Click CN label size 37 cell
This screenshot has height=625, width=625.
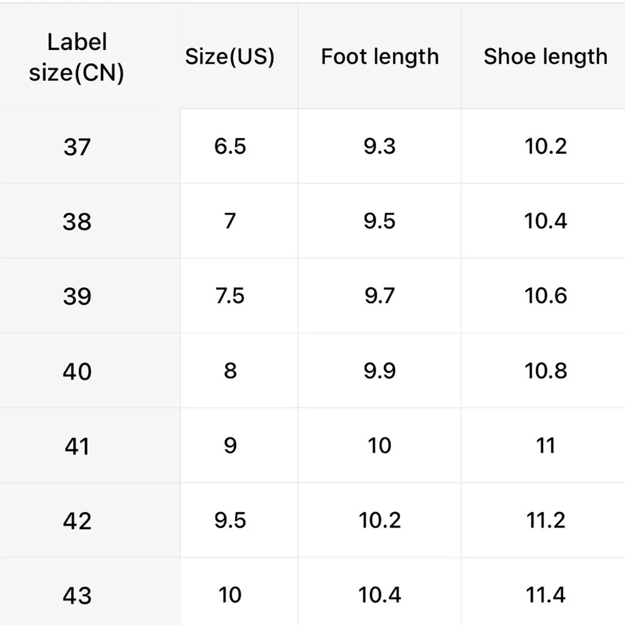point(77,147)
